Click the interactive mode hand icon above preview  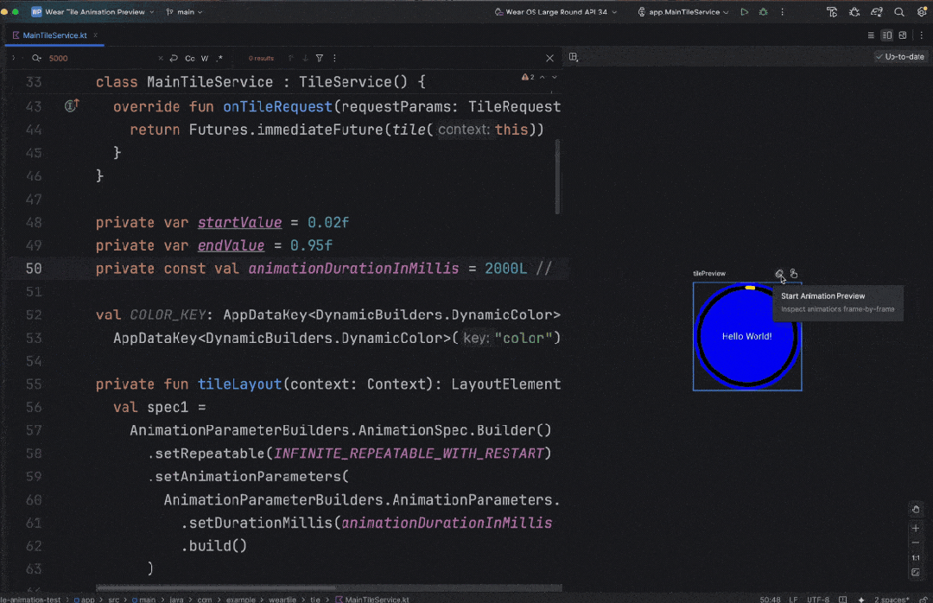793,274
